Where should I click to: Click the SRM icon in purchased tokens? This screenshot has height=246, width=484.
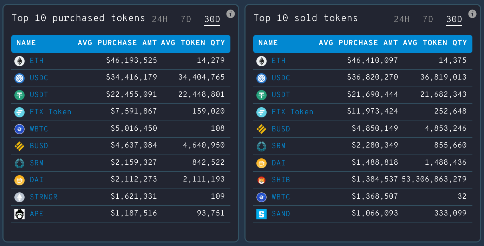(x=20, y=163)
